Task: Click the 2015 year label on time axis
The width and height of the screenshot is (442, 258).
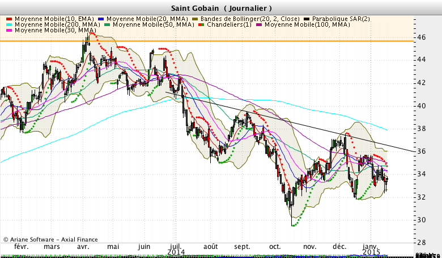Action: pos(371,252)
